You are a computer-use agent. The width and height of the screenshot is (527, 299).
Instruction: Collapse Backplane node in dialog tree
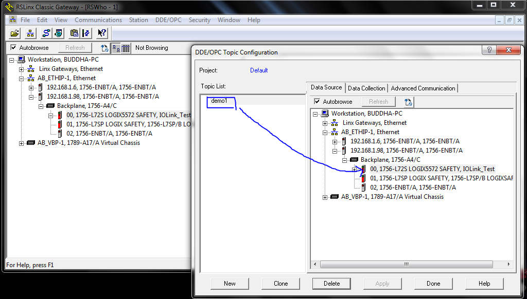[344, 160]
